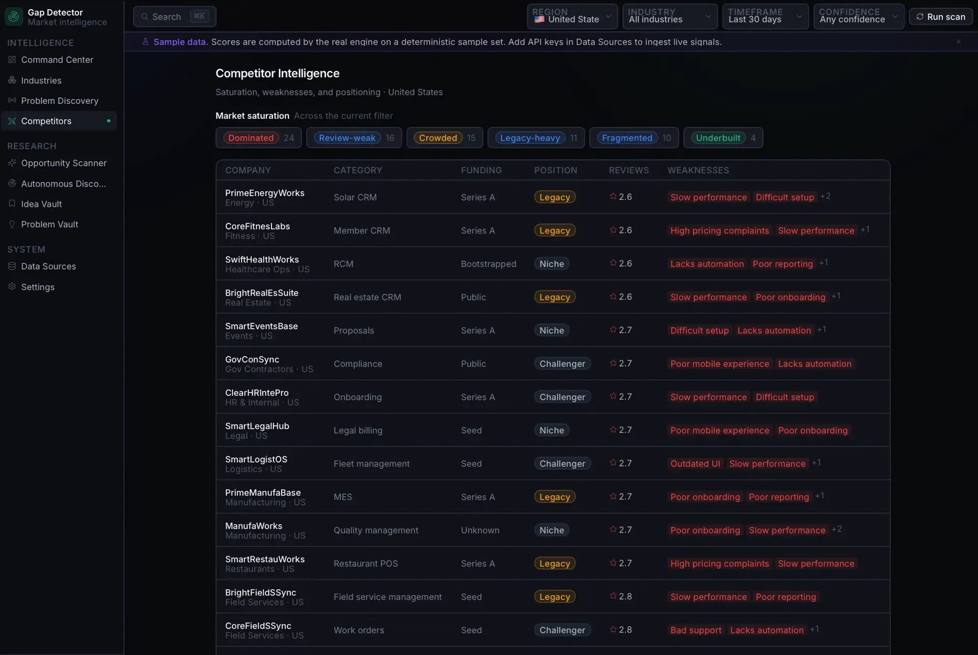
Task: Click the sample data flask icon
Action: click(146, 42)
